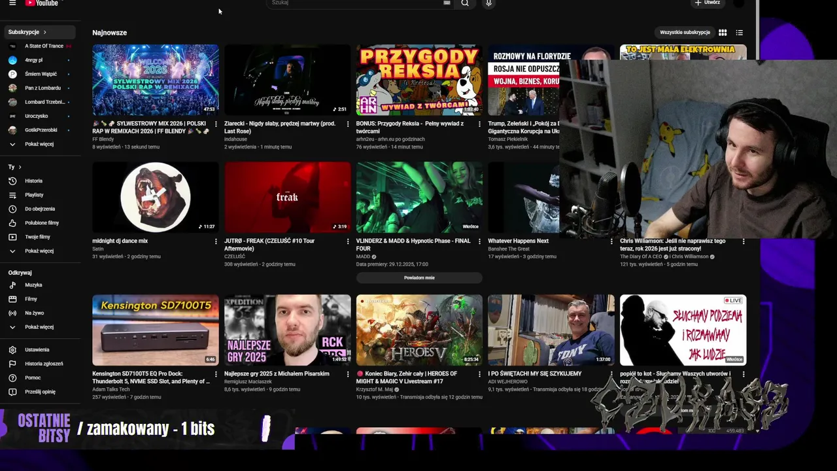
Task: Open options menu for JUTRØ FREAK video
Action: tap(348, 241)
